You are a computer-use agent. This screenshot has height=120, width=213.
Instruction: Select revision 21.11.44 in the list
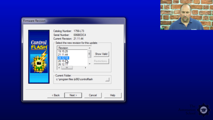(63, 55)
